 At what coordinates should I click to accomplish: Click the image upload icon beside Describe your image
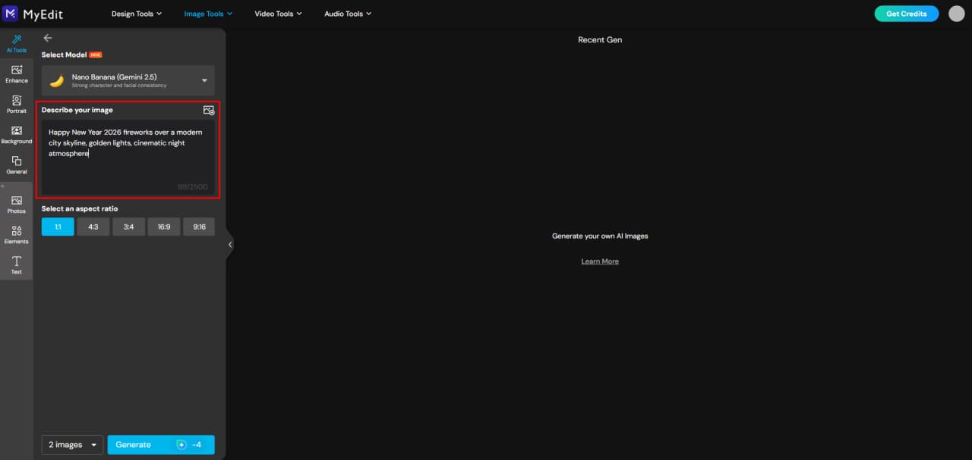click(209, 110)
